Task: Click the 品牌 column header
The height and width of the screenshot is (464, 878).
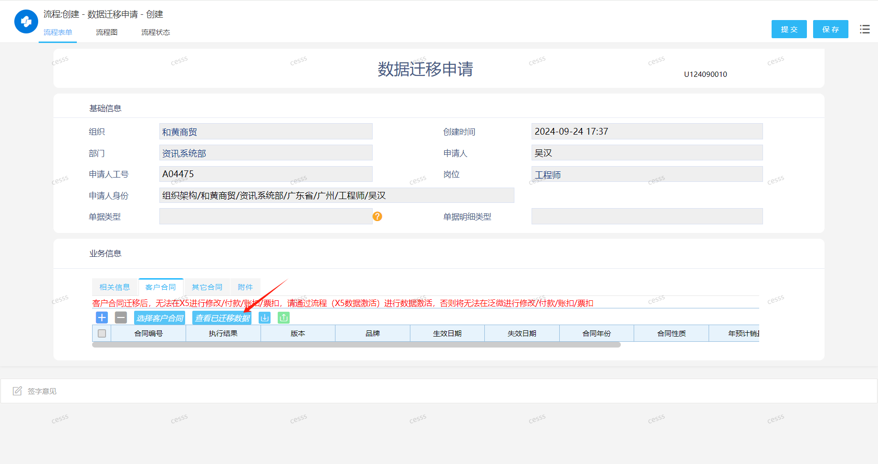Action: pyautogui.click(x=373, y=333)
